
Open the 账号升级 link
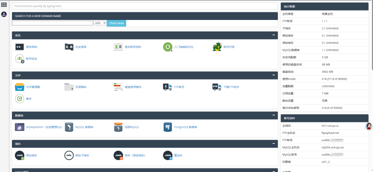(x=229, y=47)
